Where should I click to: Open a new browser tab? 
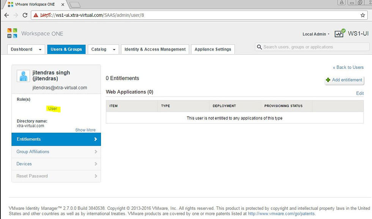[75, 5]
